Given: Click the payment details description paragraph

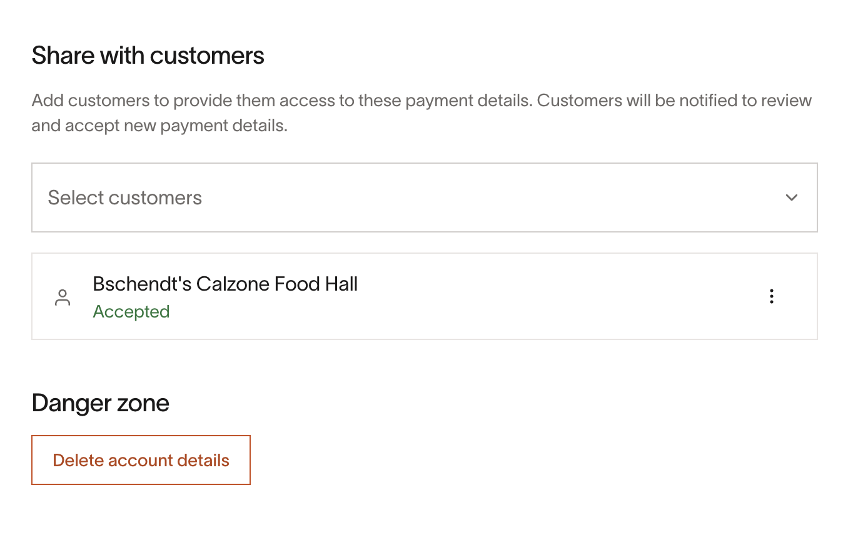Looking at the screenshot, I should tap(422, 113).
